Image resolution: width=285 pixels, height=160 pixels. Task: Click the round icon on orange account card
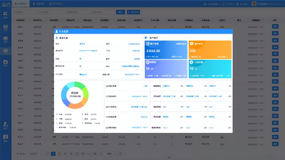(x=192, y=44)
